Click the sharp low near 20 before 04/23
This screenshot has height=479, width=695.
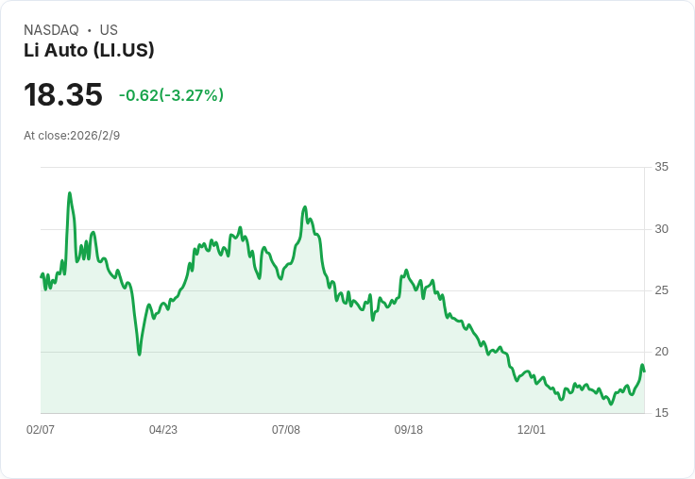coord(139,355)
